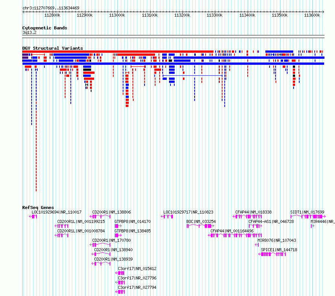335x296 pixels.
Task: Click the 112900k ruler label
Action: tap(85, 15)
